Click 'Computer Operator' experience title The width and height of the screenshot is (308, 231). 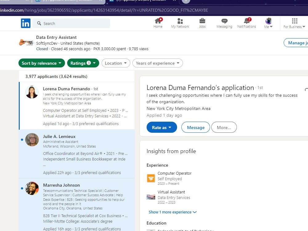[174, 173]
